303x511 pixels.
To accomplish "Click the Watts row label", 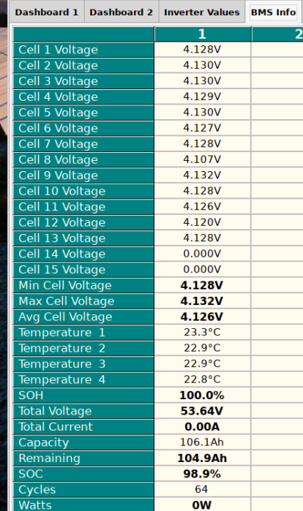I will [35, 505].
